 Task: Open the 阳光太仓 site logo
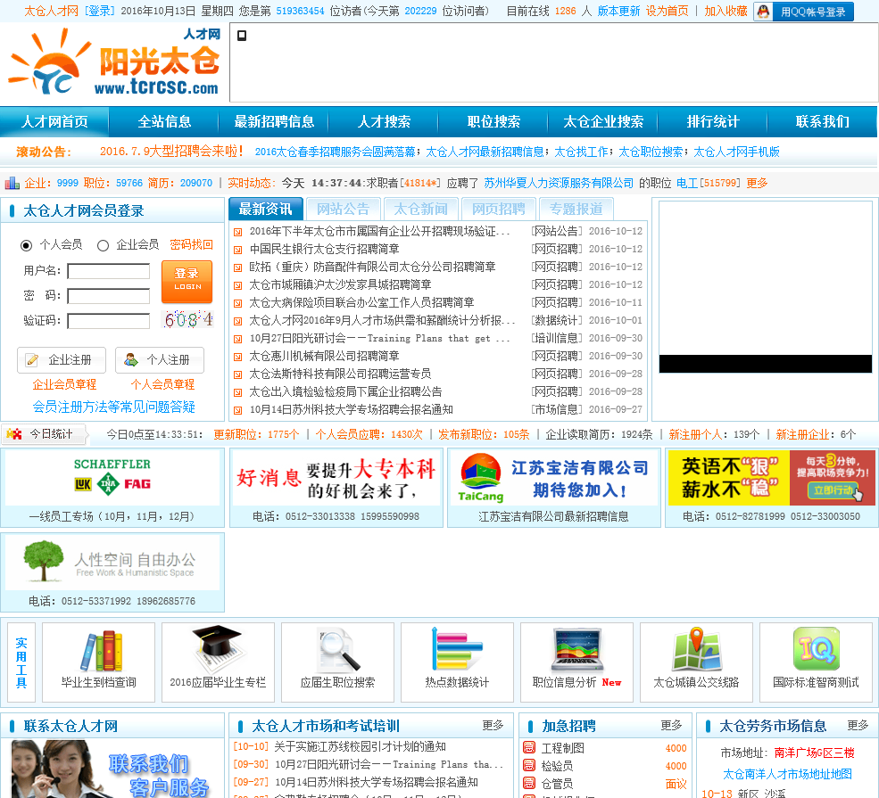click(x=114, y=62)
